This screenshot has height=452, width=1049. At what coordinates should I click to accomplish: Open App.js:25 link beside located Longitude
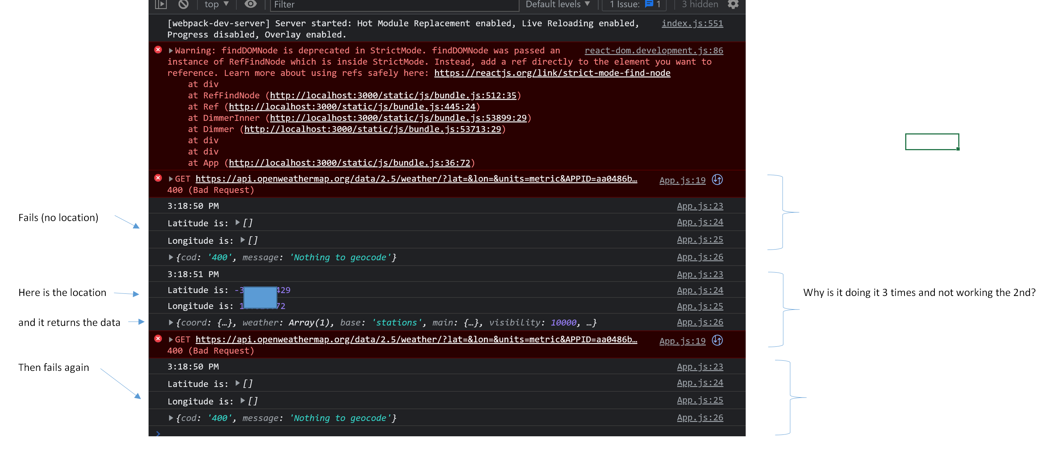click(x=700, y=306)
